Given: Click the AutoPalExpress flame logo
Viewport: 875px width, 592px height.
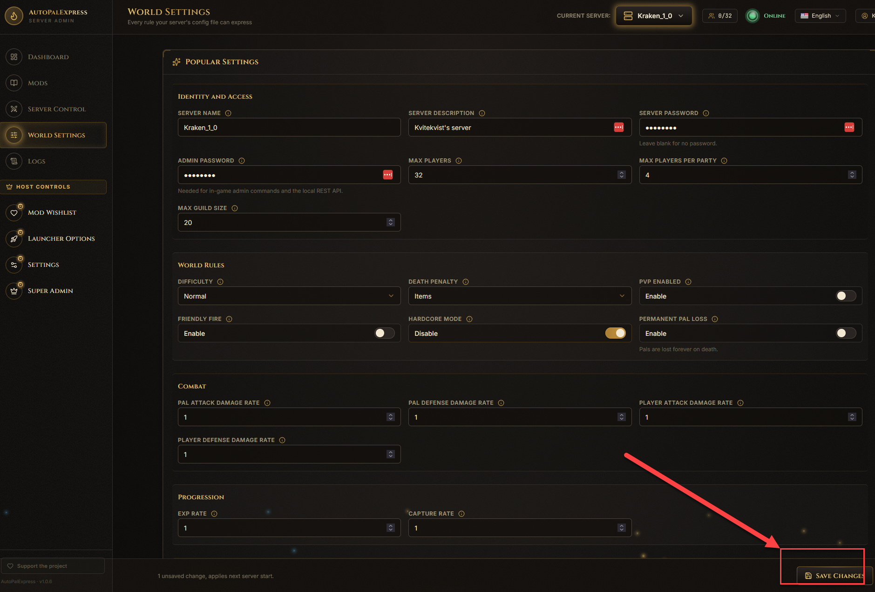Looking at the screenshot, I should tap(14, 16).
